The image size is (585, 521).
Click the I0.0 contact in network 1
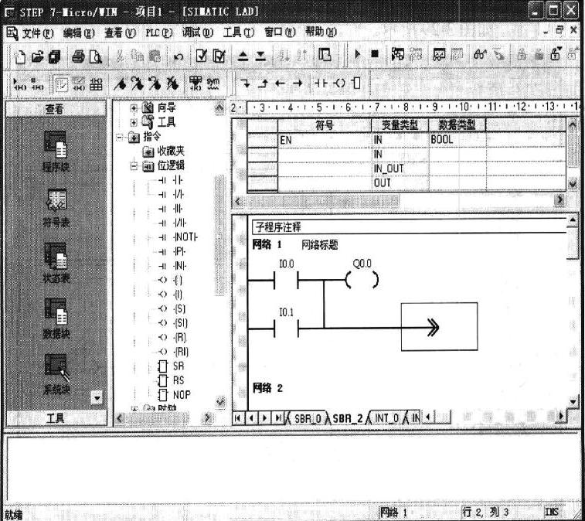coord(286,280)
